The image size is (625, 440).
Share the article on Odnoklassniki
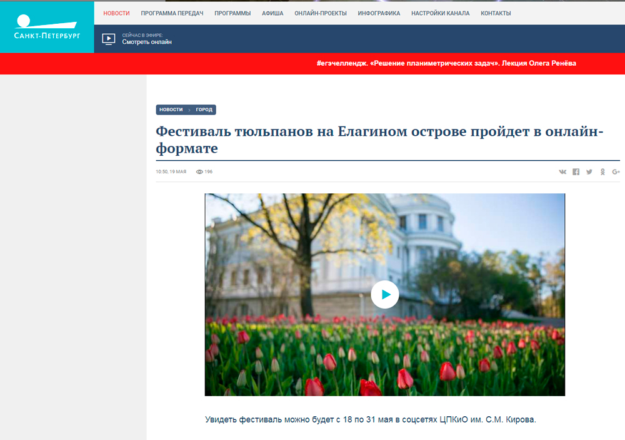point(602,171)
